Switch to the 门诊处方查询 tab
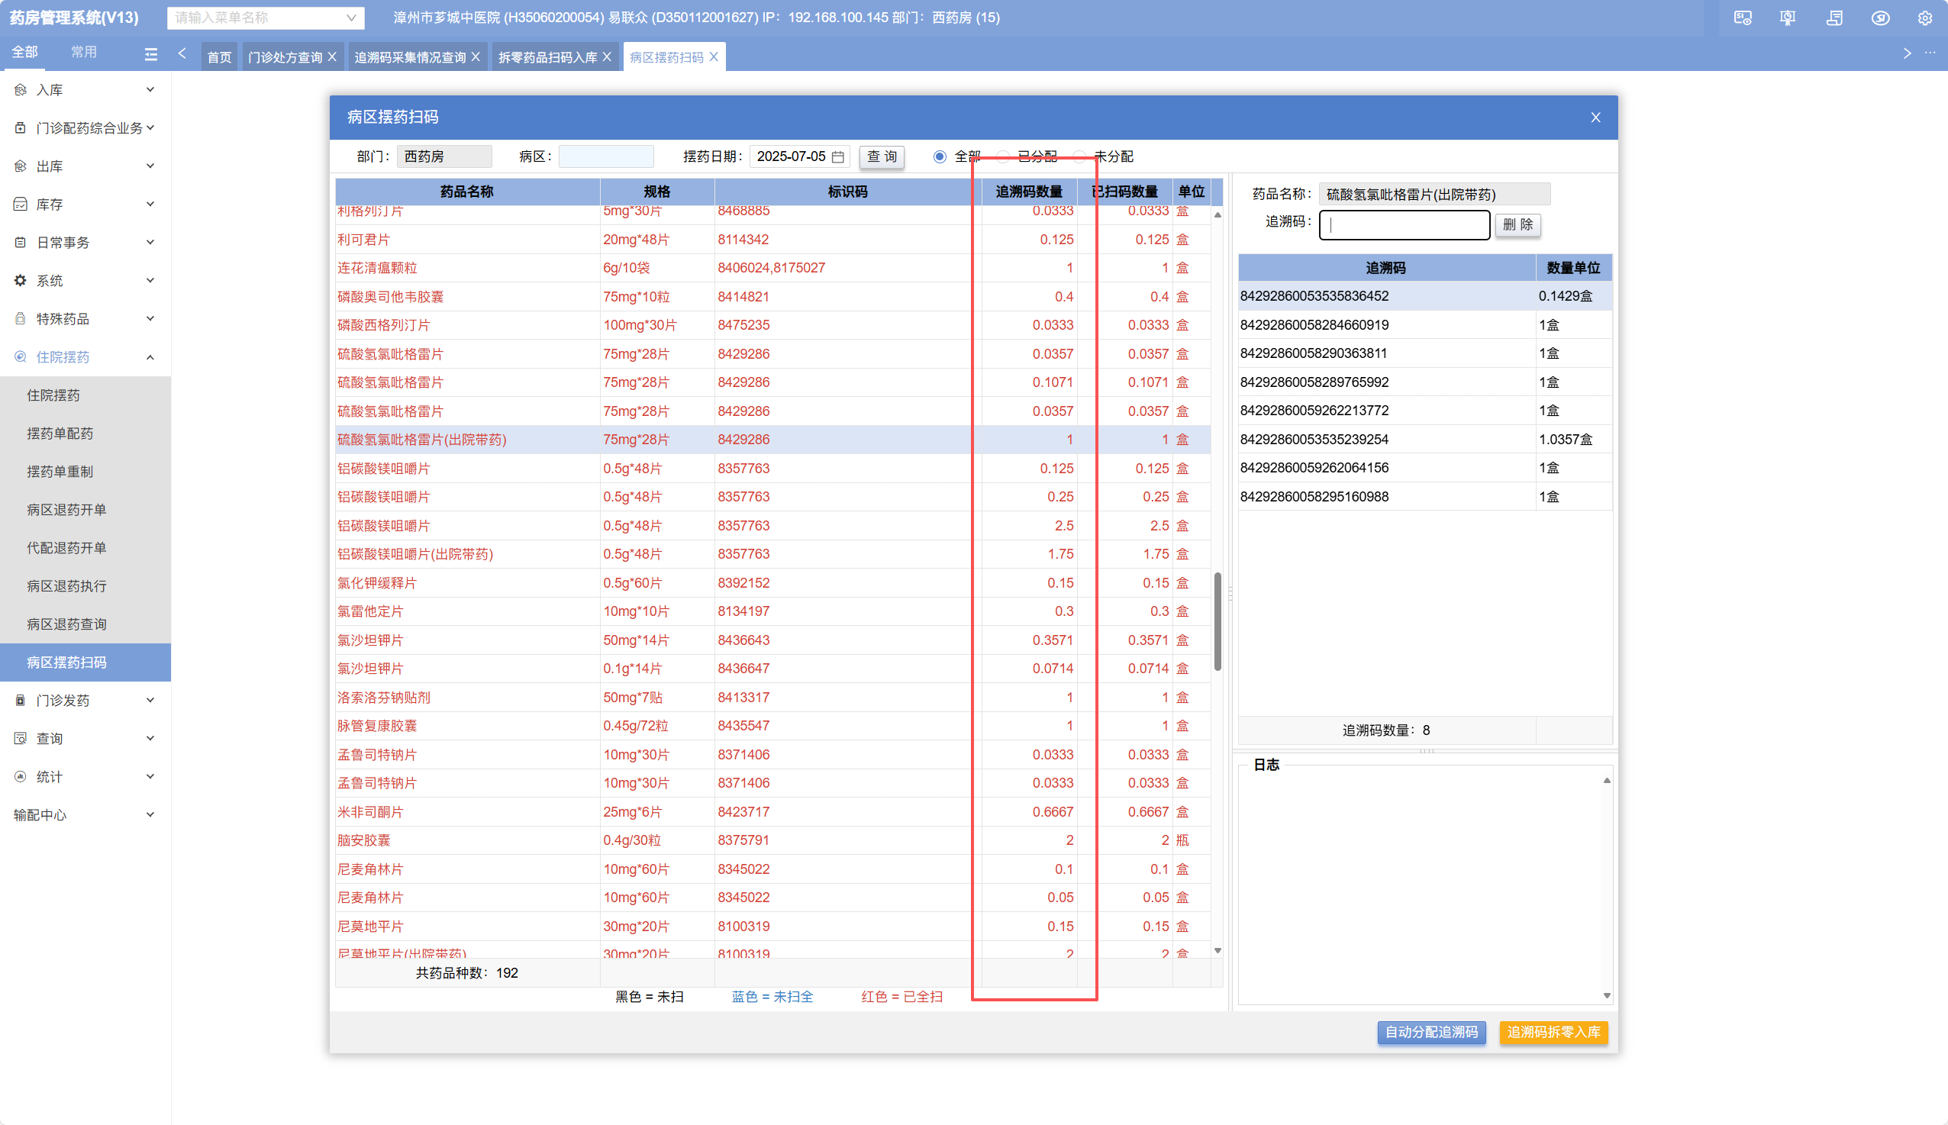Screen dimensions: 1948x1125 click(285, 57)
